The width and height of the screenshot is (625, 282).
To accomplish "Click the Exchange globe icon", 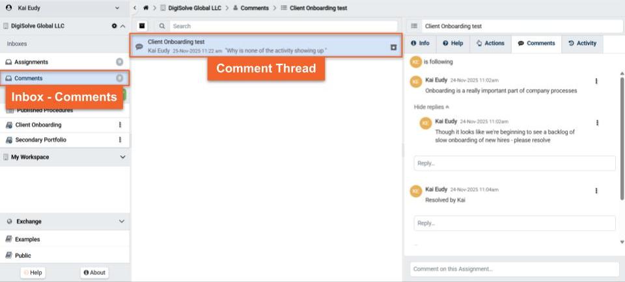I will point(9,222).
